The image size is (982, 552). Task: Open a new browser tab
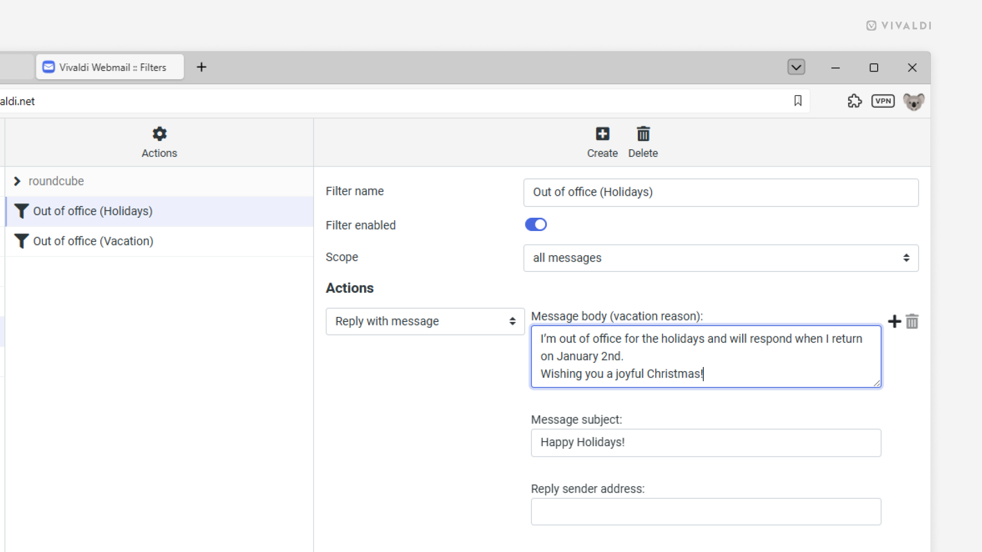pos(202,67)
